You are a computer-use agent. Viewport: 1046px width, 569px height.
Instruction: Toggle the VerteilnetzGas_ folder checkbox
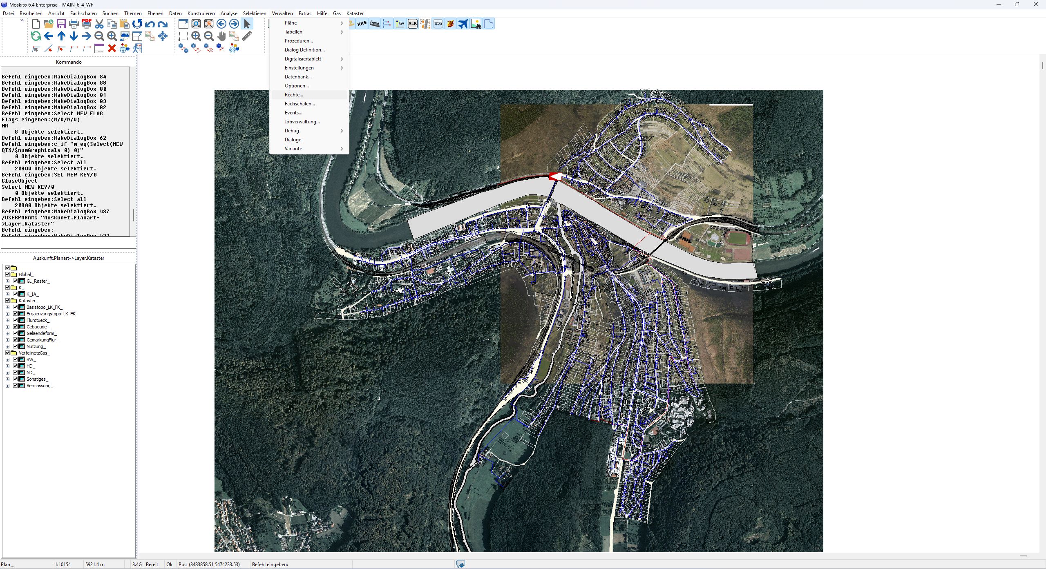(x=7, y=353)
